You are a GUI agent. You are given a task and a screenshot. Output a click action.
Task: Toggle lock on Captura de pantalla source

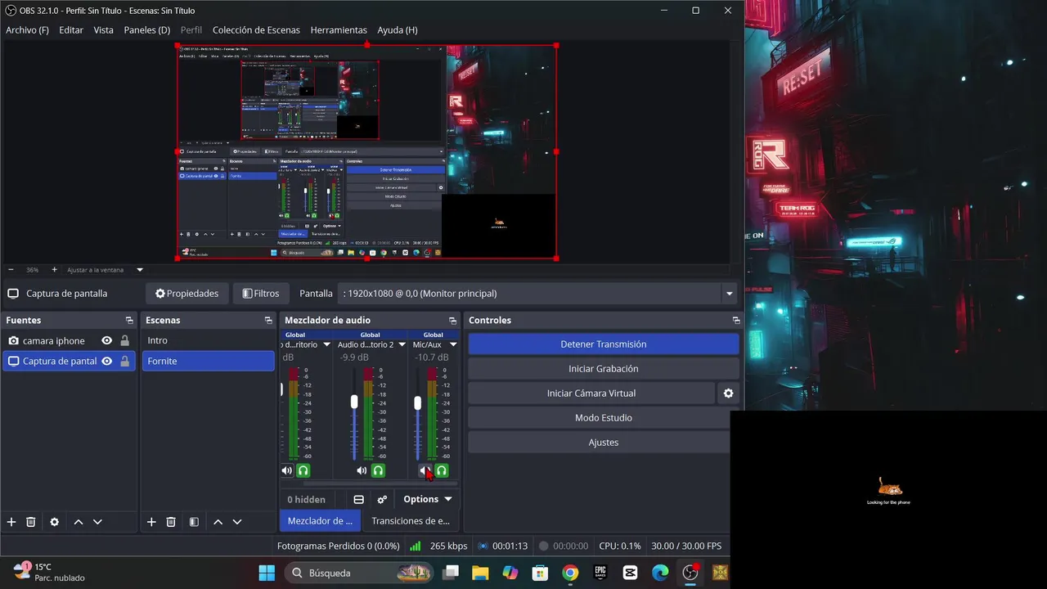(x=124, y=362)
